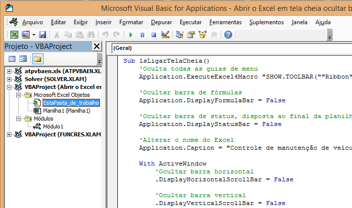Open VBA Help question mark icon
This screenshot has height=208, width=352.
point(228,34)
